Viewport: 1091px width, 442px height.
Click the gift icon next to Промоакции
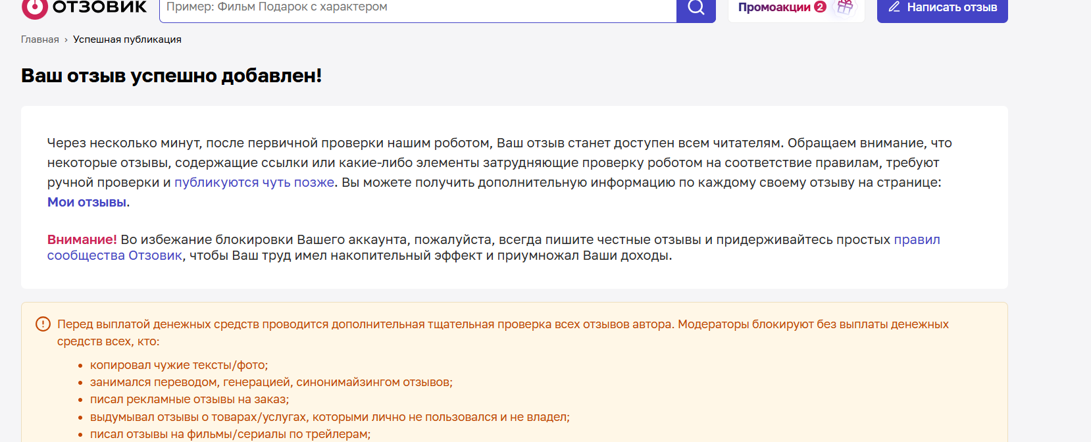(845, 7)
